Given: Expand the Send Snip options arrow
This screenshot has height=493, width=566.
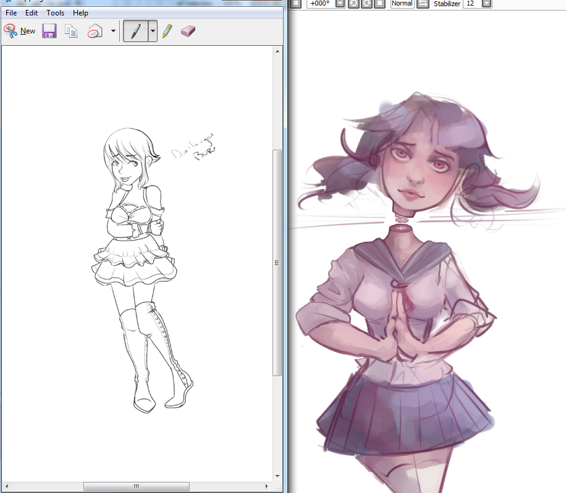Looking at the screenshot, I should pyautogui.click(x=112, y=31).
